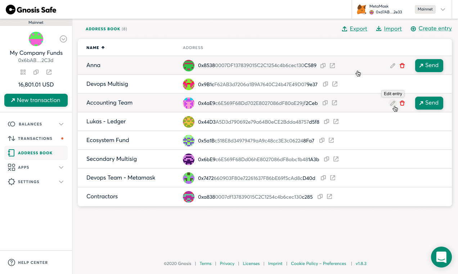This screenshot has width=458, height=274.
Task: Click version v1.8.3 in footer
Action: [361, 264]
